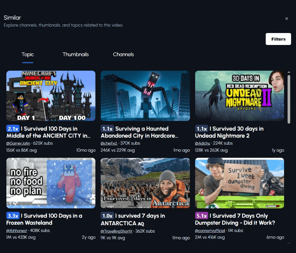Image resolution: width=296 pixels, height=253 pixels.
Task: Click the 156K vs 86K avg stat
Action: pyautogui.click(x=21, y=150)
